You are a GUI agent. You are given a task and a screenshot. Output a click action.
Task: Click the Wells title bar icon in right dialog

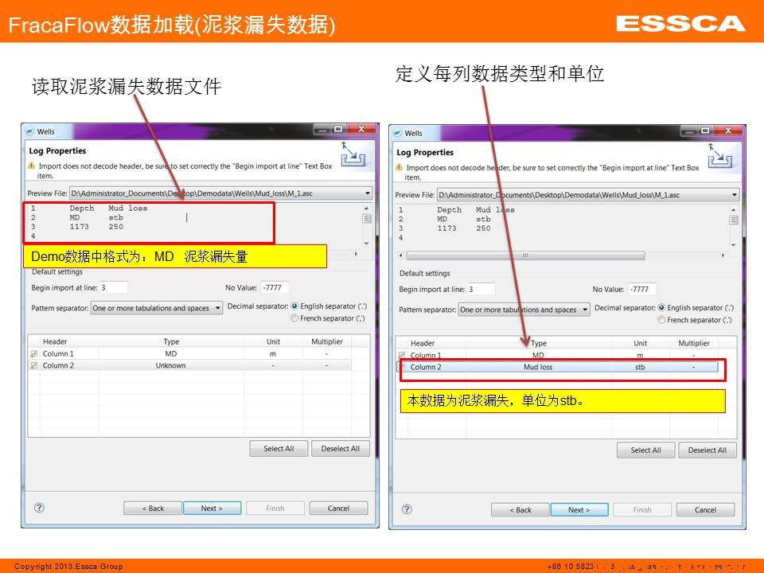[x=398, y=133]
